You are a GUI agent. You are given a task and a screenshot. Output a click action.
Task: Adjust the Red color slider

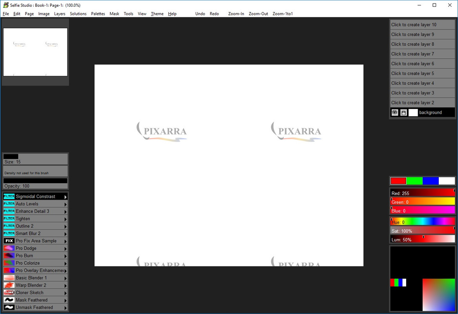coord(422,192)
